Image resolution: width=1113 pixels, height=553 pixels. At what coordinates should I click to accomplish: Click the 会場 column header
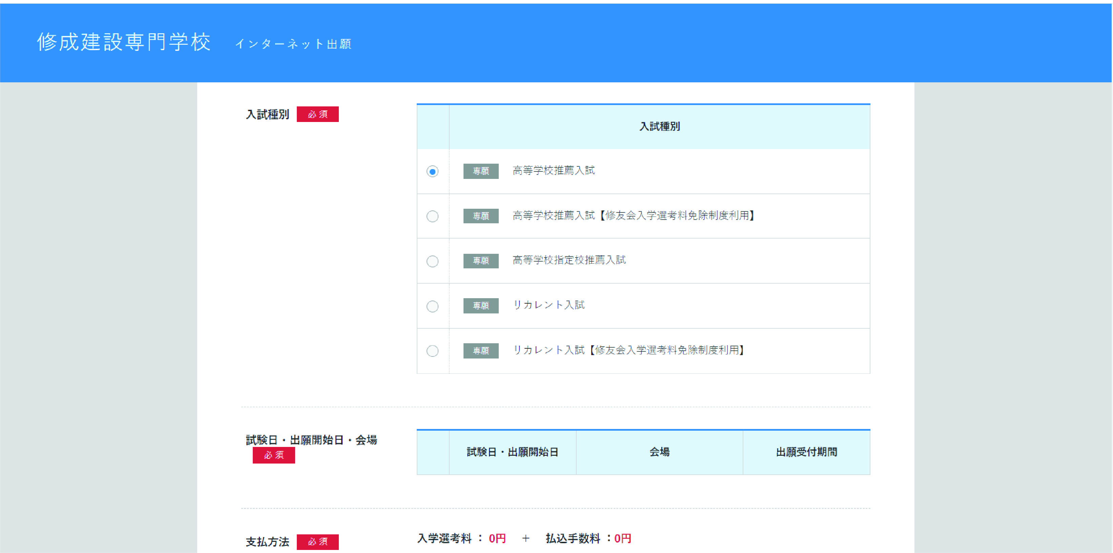click(x=659, y=452)
